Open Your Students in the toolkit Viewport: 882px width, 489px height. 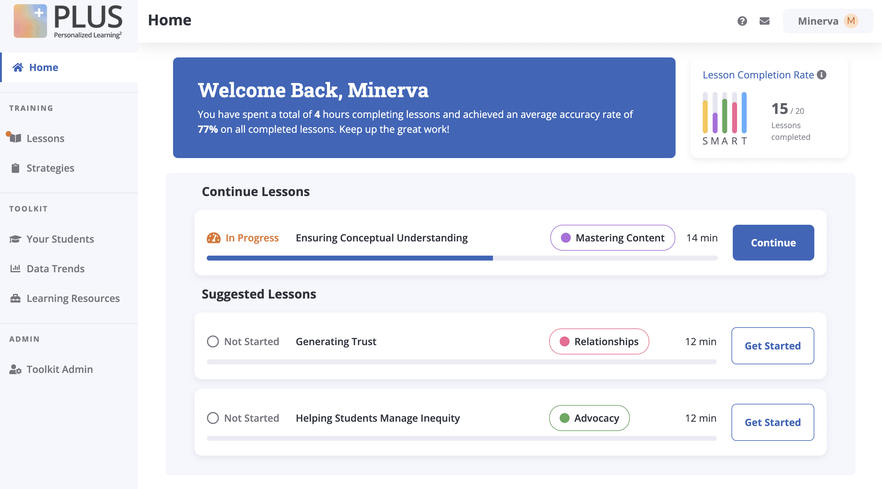point(60,239)
